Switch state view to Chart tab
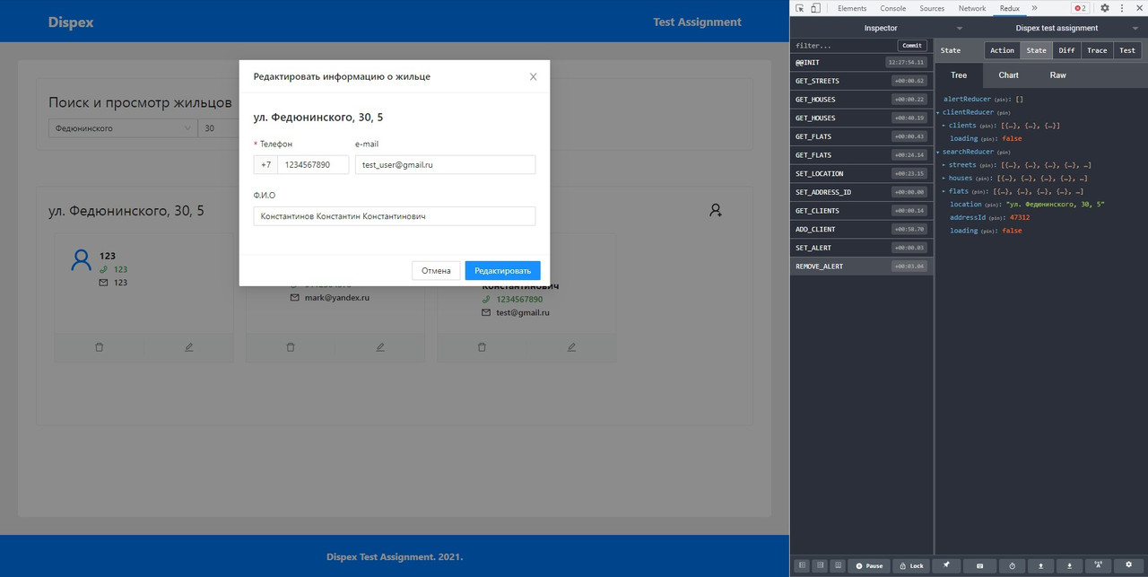 coord(1009,75)
